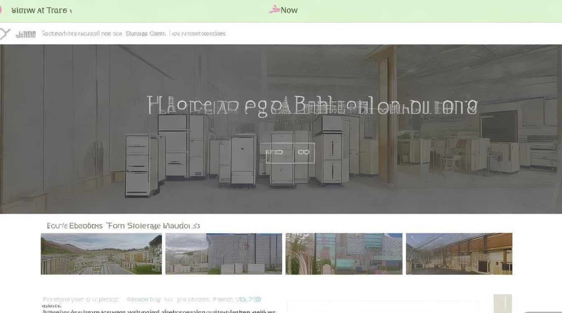This screenshot has width=562, height=313.
Task: Click the Now link in top banner
Action: click(x=289, y=10)
